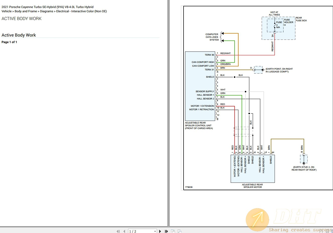Click the vertical RED/WHT wire label below fuse box
333x233 pixels.
[272, 47]
